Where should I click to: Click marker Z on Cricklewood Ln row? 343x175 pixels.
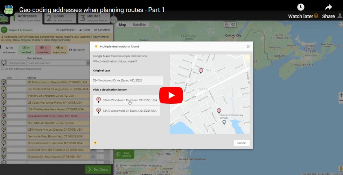tap(3, 143)
